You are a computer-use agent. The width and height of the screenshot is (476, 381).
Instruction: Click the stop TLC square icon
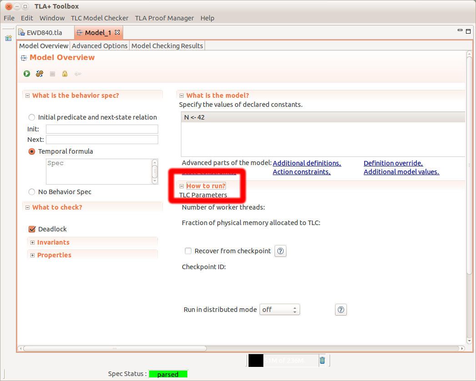[x=52, y=74]
